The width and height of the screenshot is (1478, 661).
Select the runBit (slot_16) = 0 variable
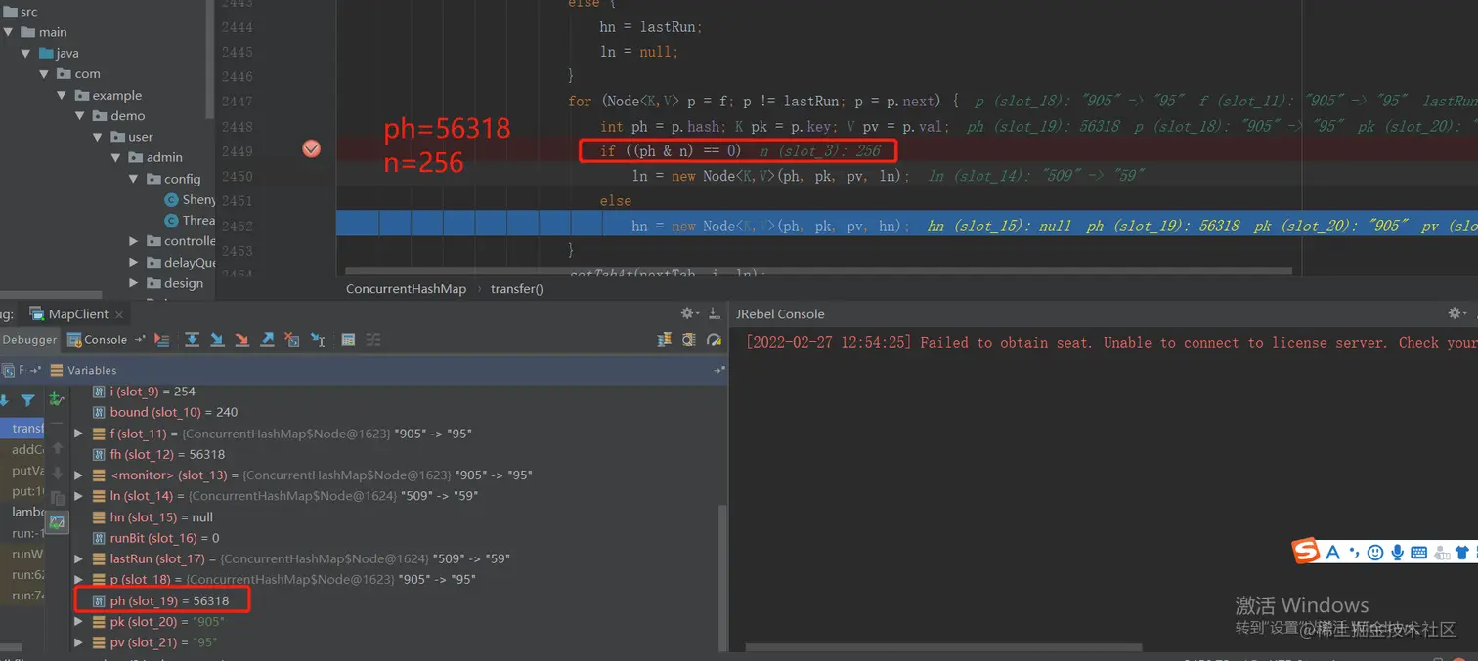[x=155, y=538]
